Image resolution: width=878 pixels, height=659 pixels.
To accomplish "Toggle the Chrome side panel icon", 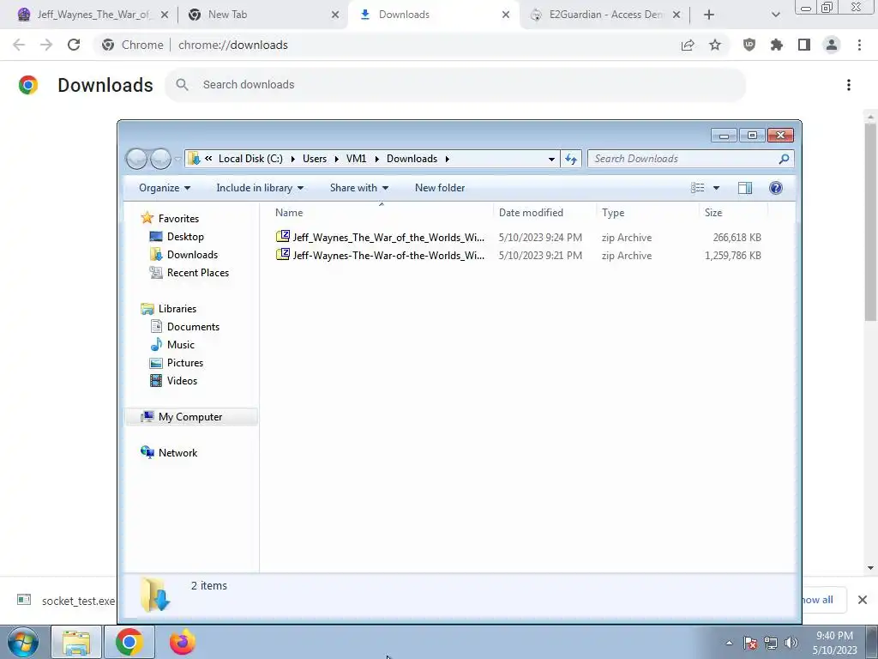I will click(804, 45).
